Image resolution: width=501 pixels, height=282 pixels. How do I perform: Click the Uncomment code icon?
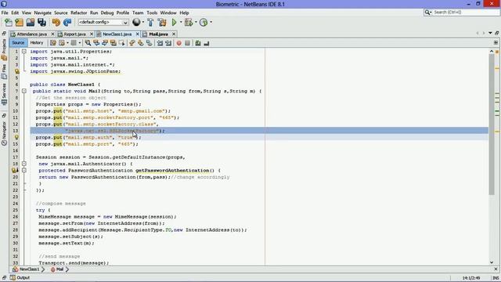click(x=207, y=43)
